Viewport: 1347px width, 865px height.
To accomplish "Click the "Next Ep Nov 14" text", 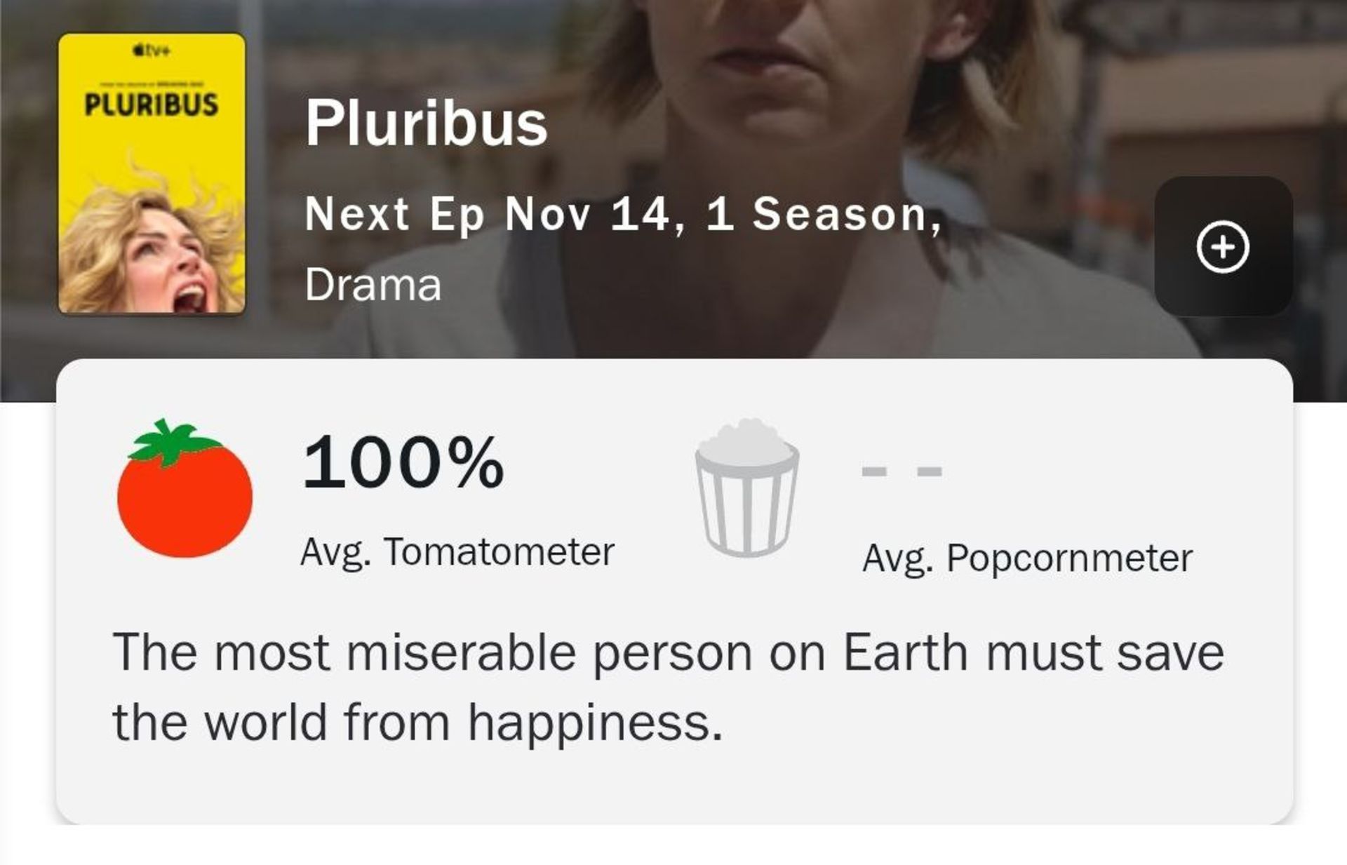I will 485,214.
